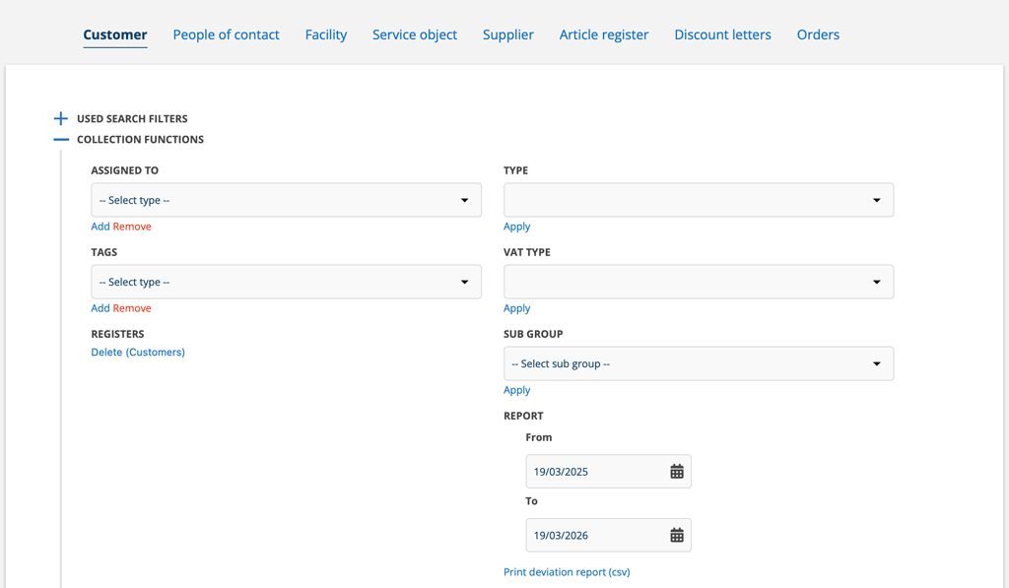Collapse the Collection Functions section

pyautogui.click(x=61, y=140)
